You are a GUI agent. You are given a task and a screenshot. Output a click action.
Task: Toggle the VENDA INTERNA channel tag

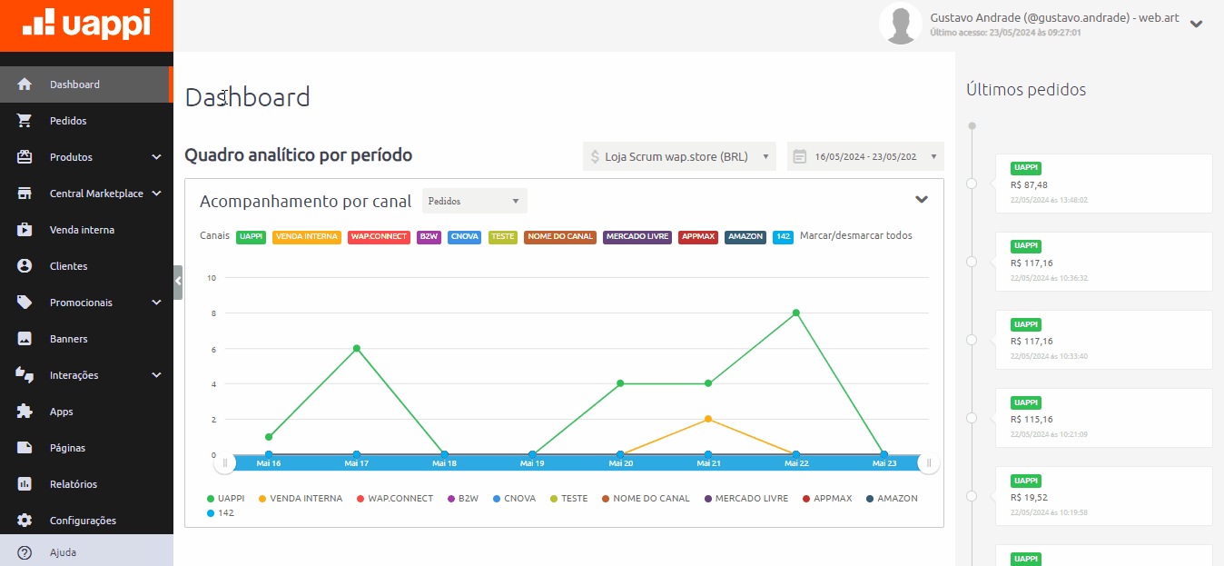coord(307,236)
